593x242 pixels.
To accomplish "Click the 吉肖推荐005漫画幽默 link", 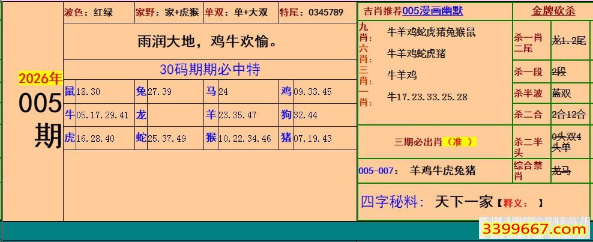I will pos(412,11).
